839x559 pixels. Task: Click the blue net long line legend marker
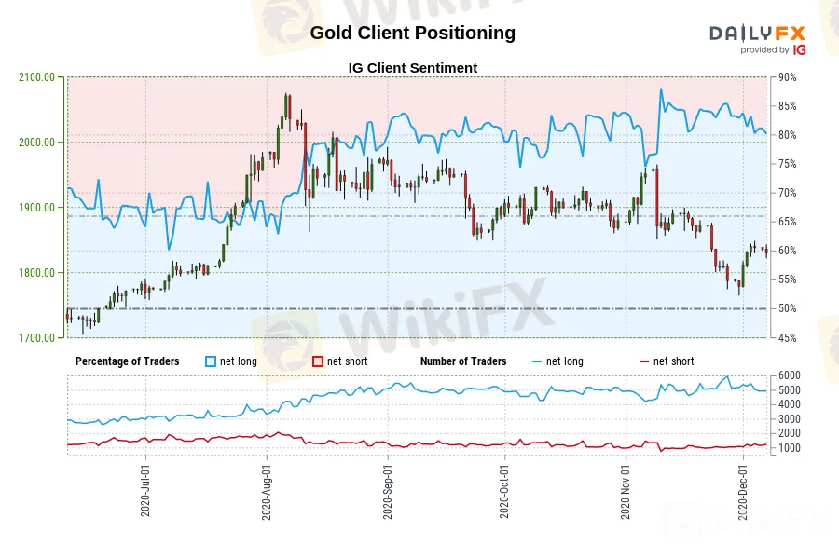[x=534, y=361]
